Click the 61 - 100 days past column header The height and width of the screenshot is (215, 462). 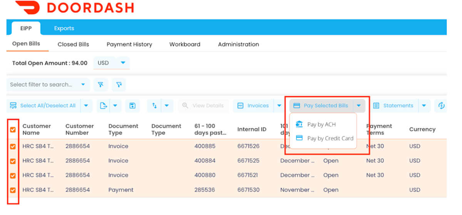[211, 129]
